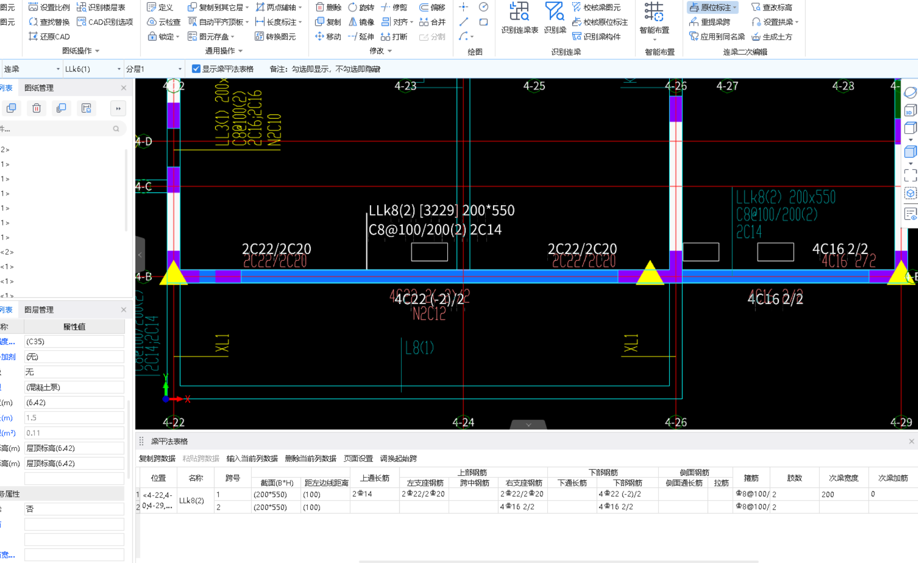Screen dimensions: 918x563
Task: Click 调换起始跨 button
Action: (x=398, y=458)
